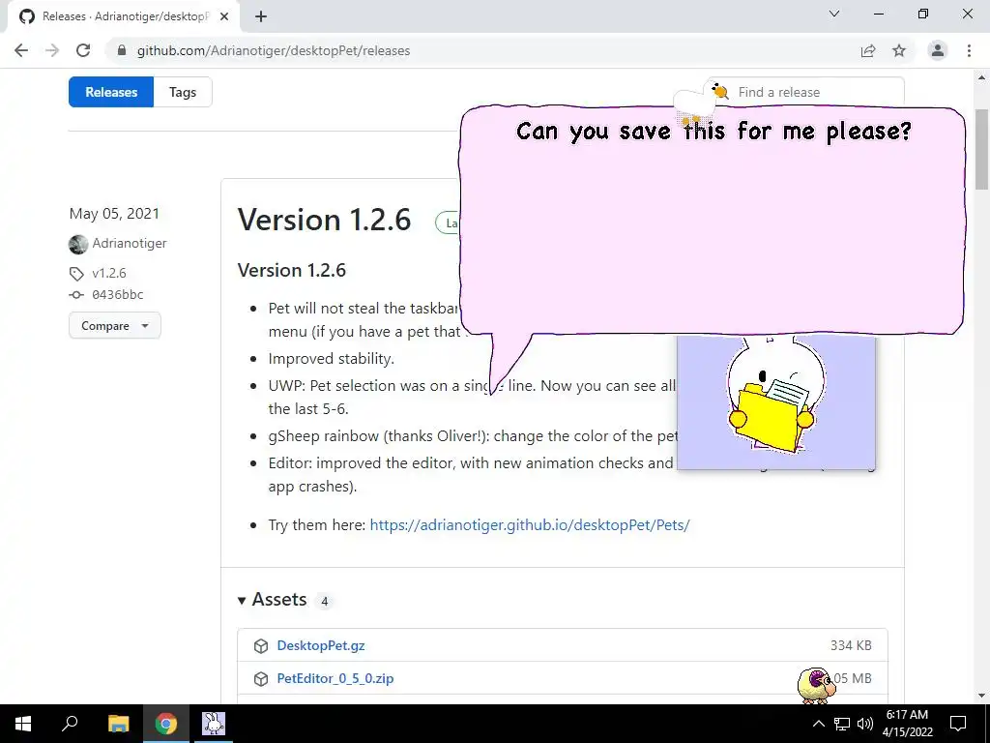Download DesktopPet.gz asset
Screen dimensions: 990x743
click(x=321, y=645)
